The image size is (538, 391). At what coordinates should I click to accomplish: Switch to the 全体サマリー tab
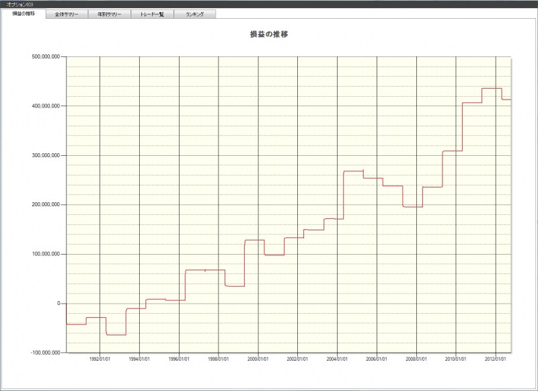[x=67, y=14]
